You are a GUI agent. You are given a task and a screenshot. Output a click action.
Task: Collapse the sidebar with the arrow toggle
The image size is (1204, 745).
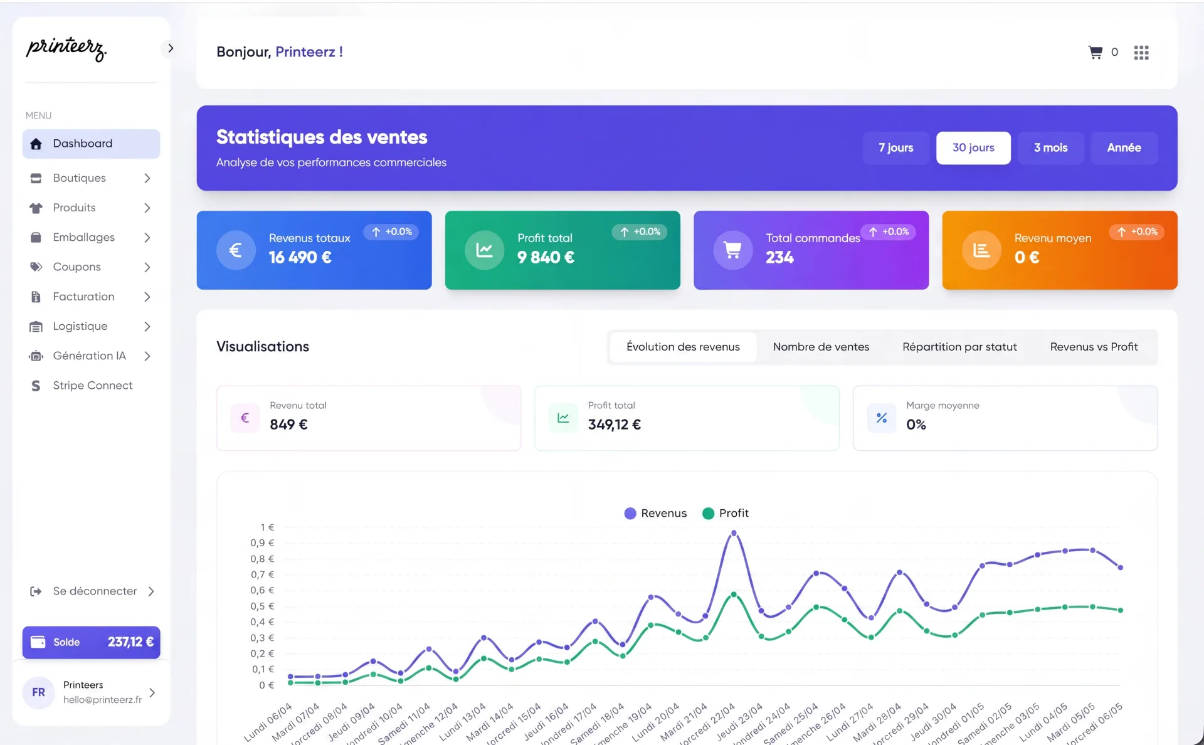(x=170, y=48)
